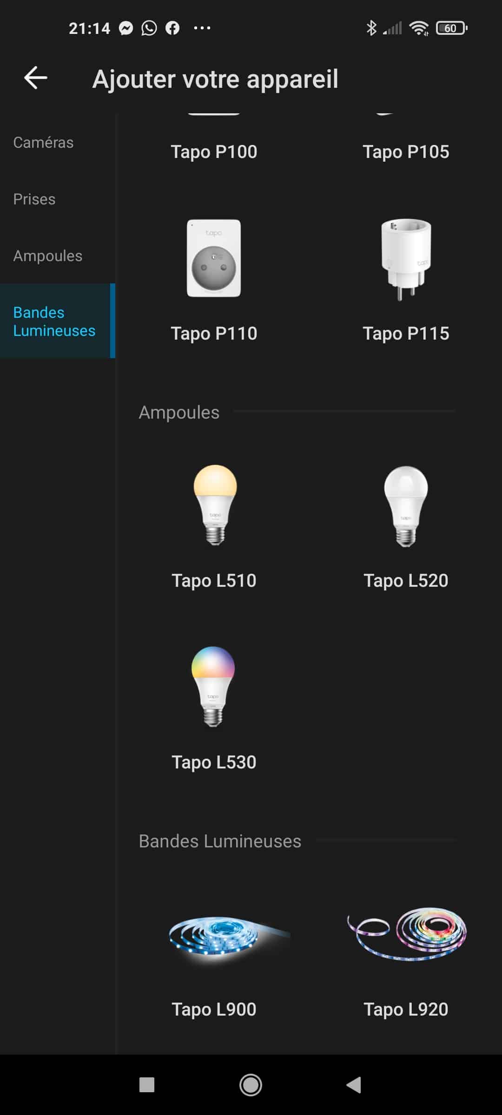The width and height of the screenshot is (502, 1115).
Task: Tap the Tapo L920 text label
Action: [406, 1010]
